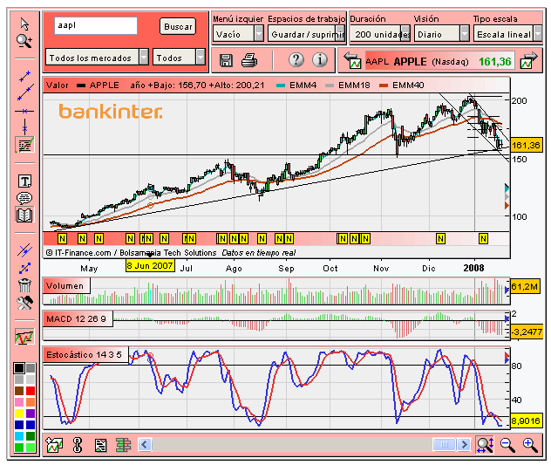Screen dimensions: 551x465
Task: Click the IT-Finance.com credit link
Action: 131,252
